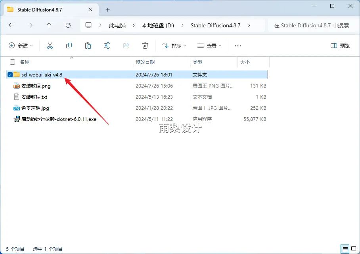Click the computer monitor icon in address bar
The height and width of the screenshot is (254, 360).
pyautogui.click(x=88, y=25)
